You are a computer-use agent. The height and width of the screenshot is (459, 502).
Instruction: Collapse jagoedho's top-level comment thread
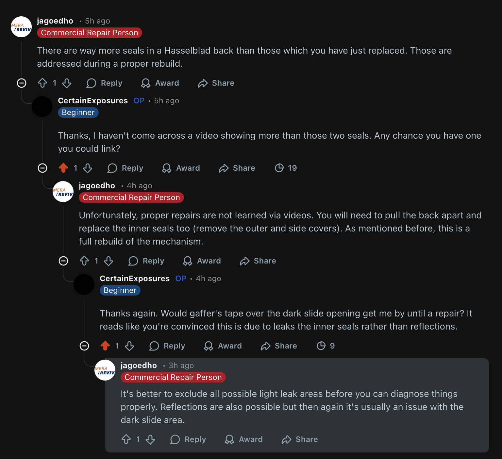(x=22, y=83)
